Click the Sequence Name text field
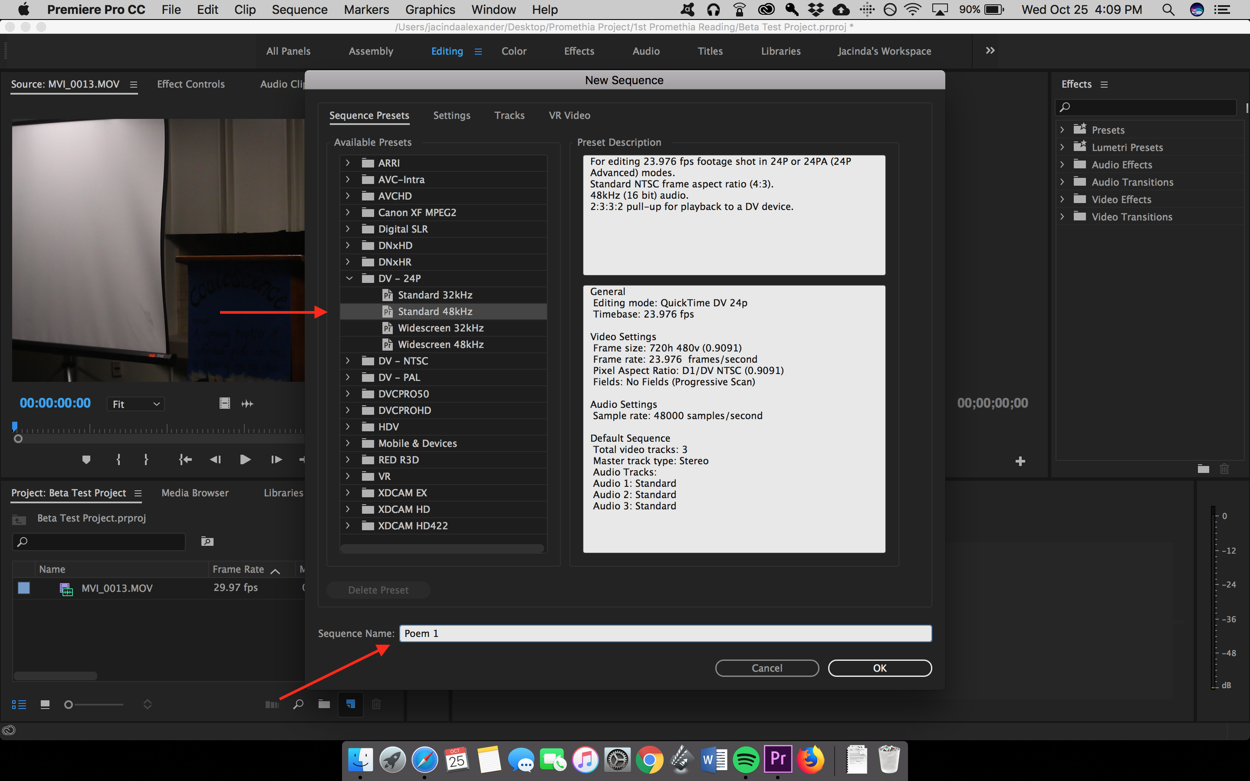1250x781 pixels. tap(665, 633)
